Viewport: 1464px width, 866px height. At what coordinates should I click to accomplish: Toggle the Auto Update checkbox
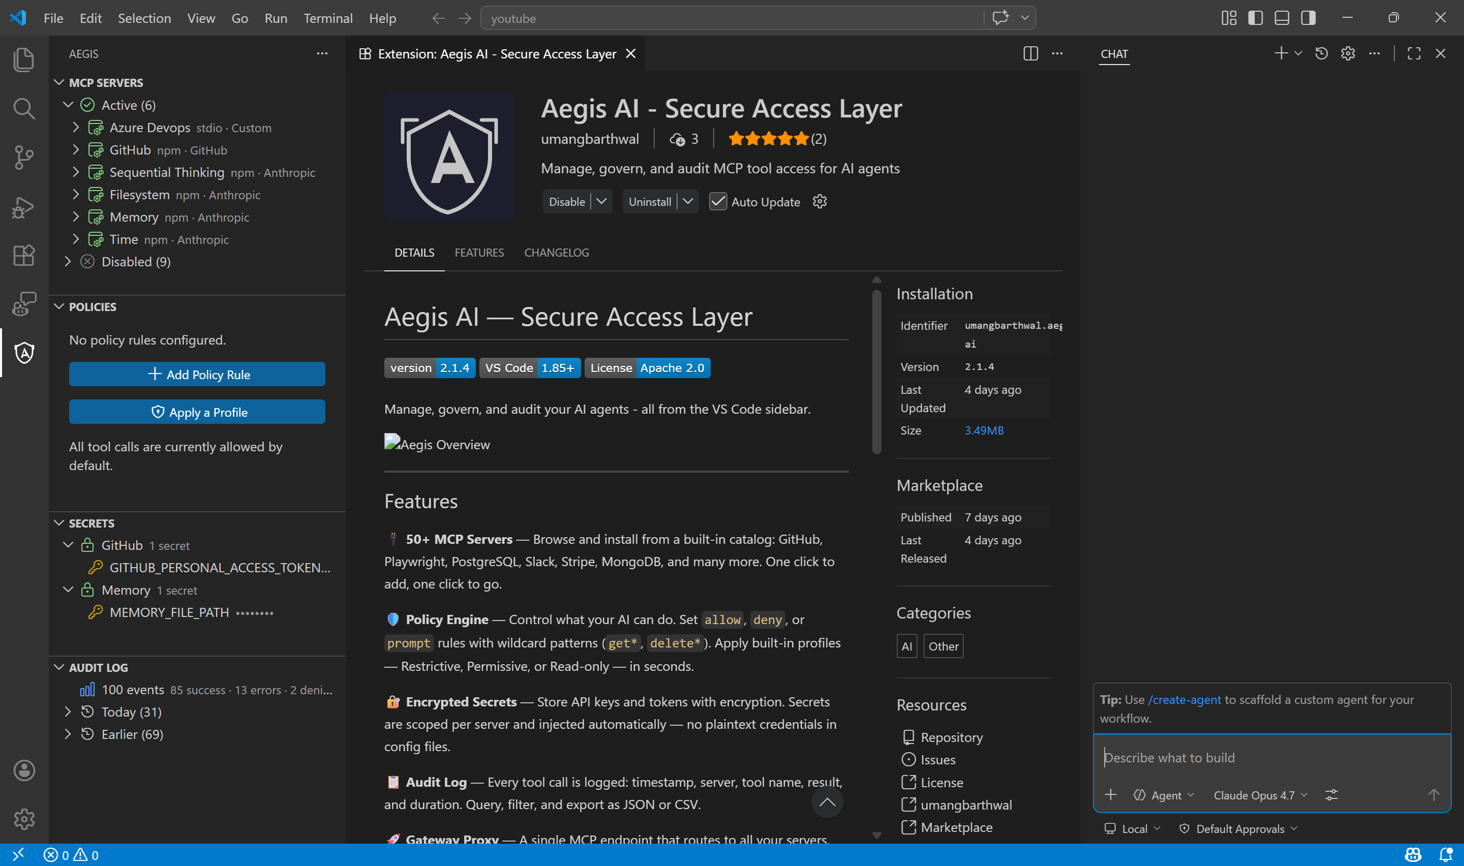(x=718, y=201)
